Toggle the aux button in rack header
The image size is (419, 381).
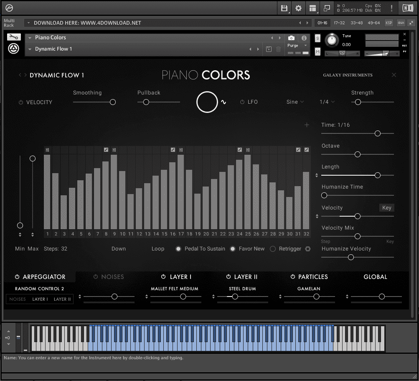pyautogui.click(x=401, y=23)
